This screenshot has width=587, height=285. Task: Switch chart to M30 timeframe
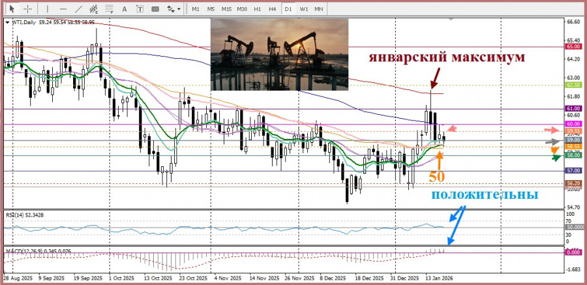click(x=242, y=8)
